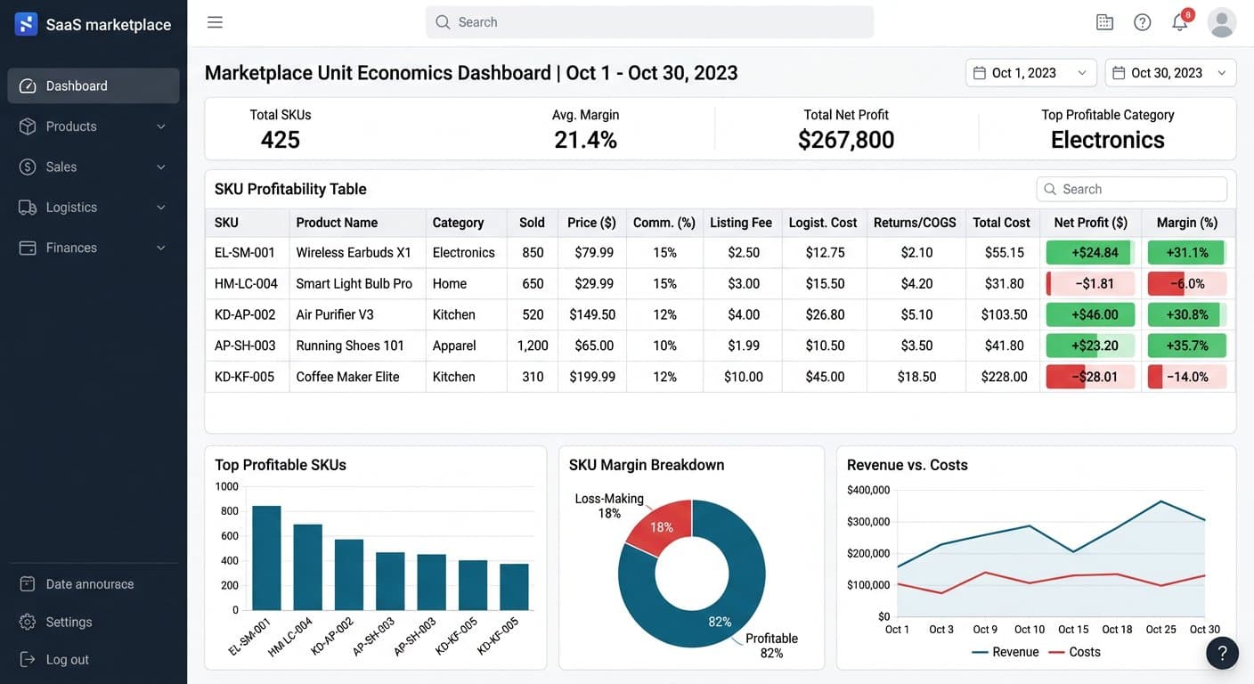1254x684 pixels.
Task: Click the SaaS marketplace logo icon
Action: tap(26, 24)
